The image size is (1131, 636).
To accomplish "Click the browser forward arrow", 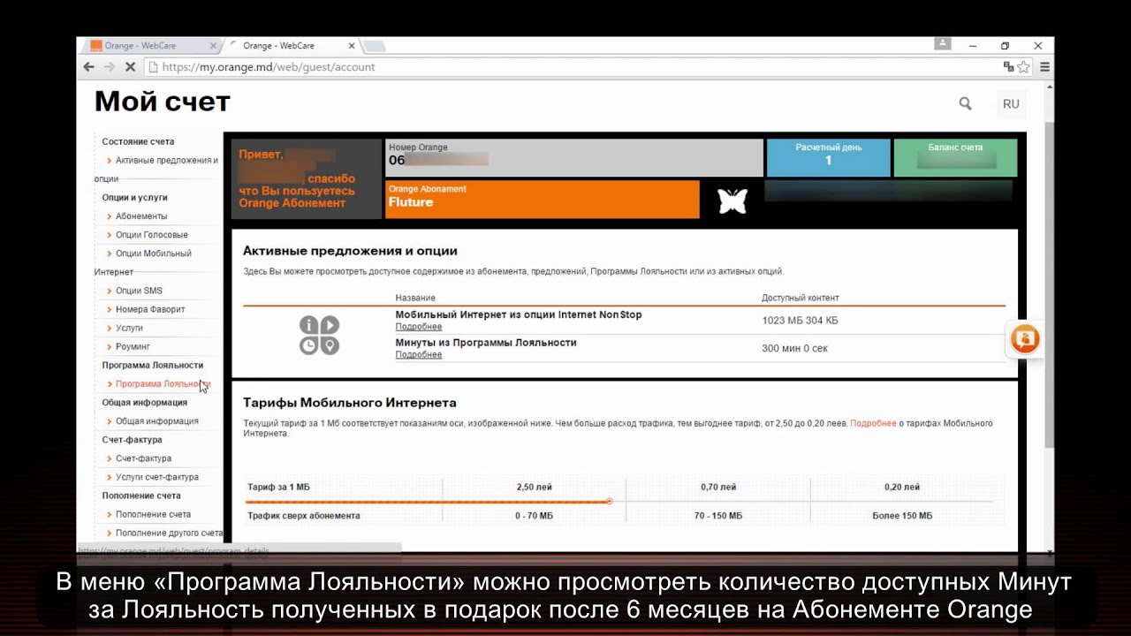I will [x=109, y=66].
